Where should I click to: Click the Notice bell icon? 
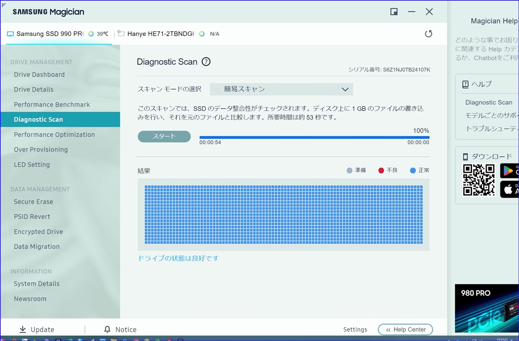click(x=107, y=329)
